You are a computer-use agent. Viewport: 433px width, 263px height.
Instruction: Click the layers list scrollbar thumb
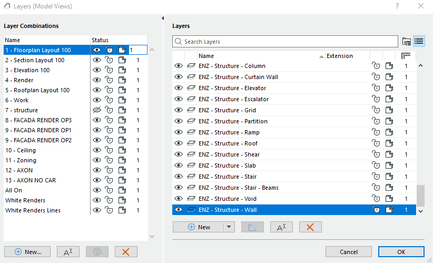(x=420, y=196)
